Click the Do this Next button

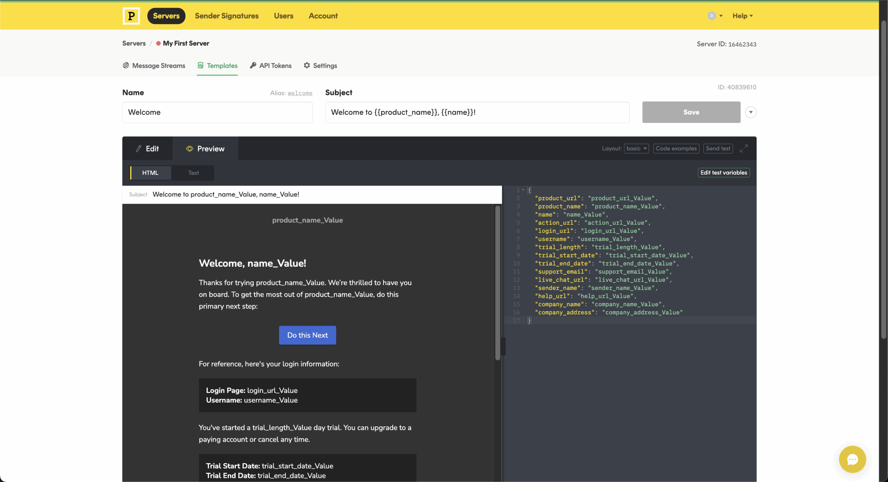pos(307,335)
